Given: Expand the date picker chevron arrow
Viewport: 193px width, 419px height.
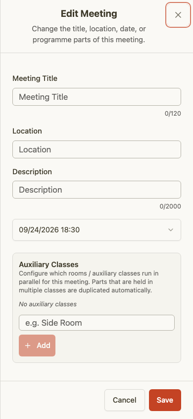Looking at the screenshot, I should coord(171,230).
